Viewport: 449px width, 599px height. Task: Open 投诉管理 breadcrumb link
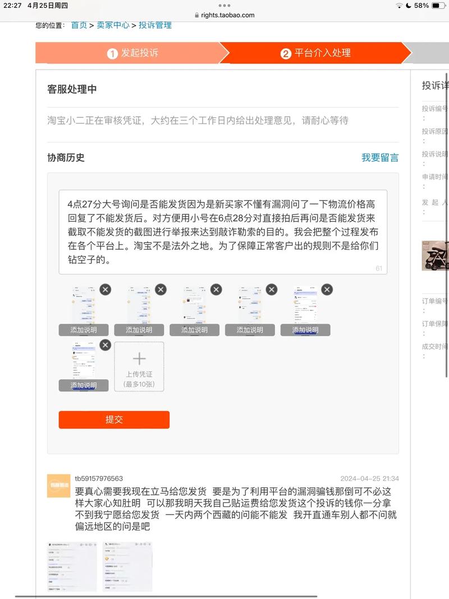click(x=155, y=25)
